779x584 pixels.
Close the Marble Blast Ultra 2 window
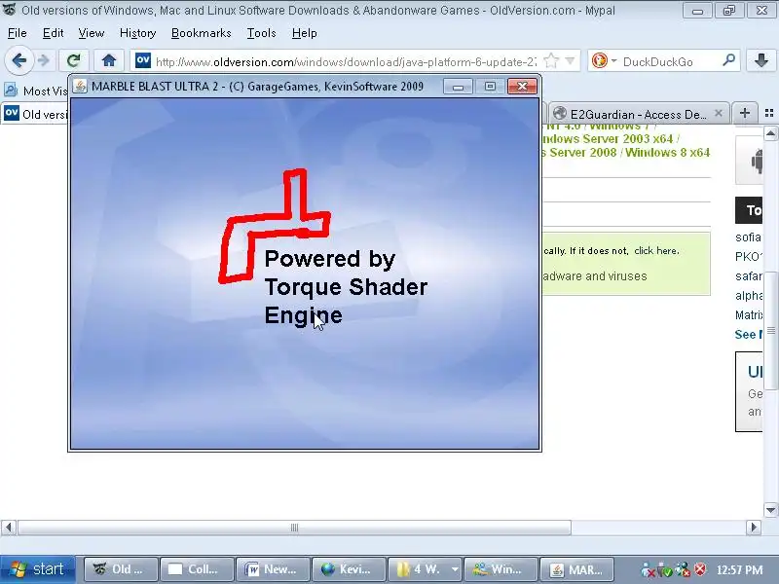[522, 87]
